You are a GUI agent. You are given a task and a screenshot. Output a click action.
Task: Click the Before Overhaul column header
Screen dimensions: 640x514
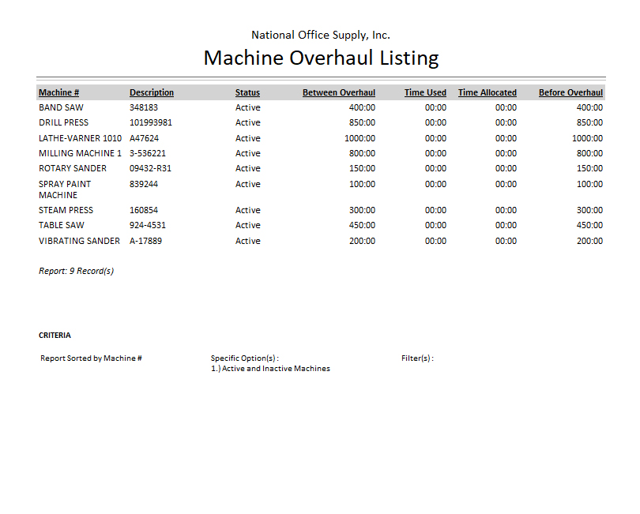(x=570, y=92)
